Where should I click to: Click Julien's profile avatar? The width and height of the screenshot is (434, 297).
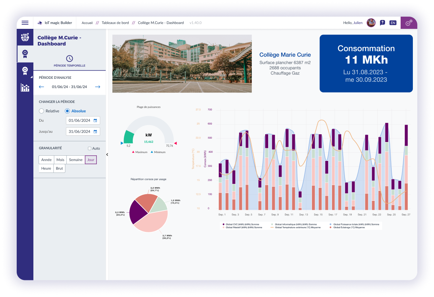(371, 23)
